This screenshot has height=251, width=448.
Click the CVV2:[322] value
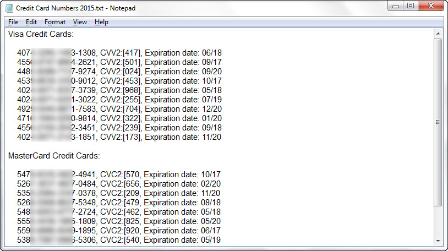pos(121,118)
